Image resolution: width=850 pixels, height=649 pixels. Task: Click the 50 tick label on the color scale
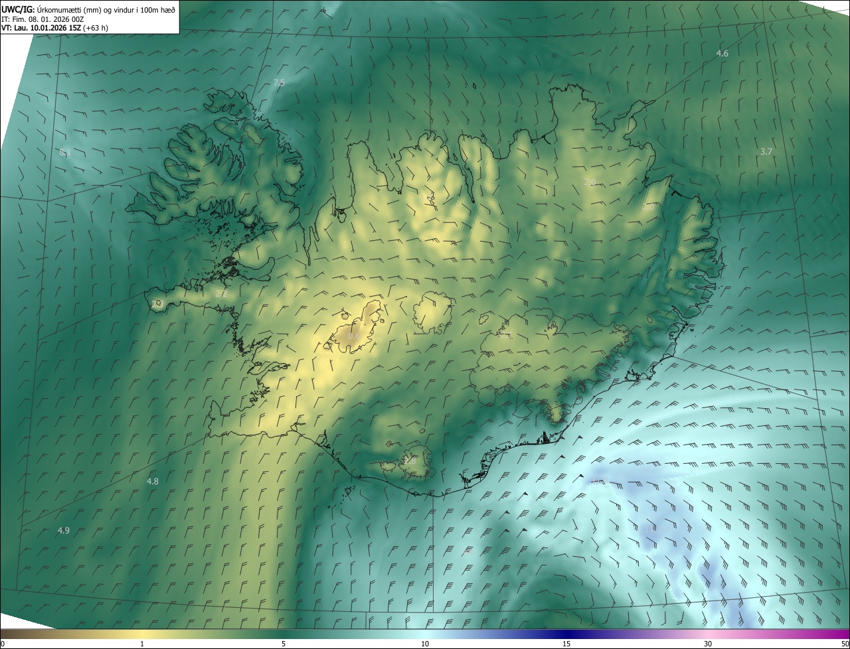pyautogui.click(x=845, y=644)
